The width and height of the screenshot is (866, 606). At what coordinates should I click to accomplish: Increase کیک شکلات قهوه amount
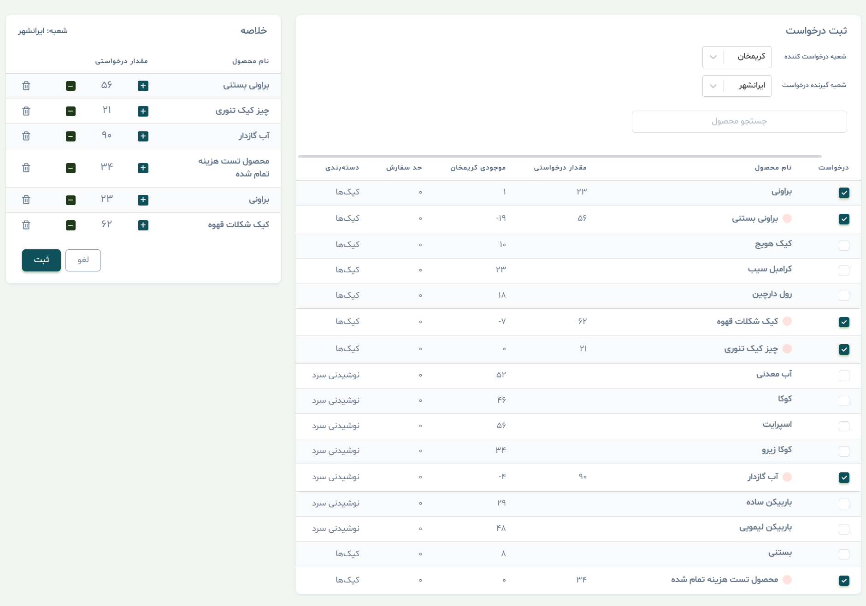pos(143,225)
